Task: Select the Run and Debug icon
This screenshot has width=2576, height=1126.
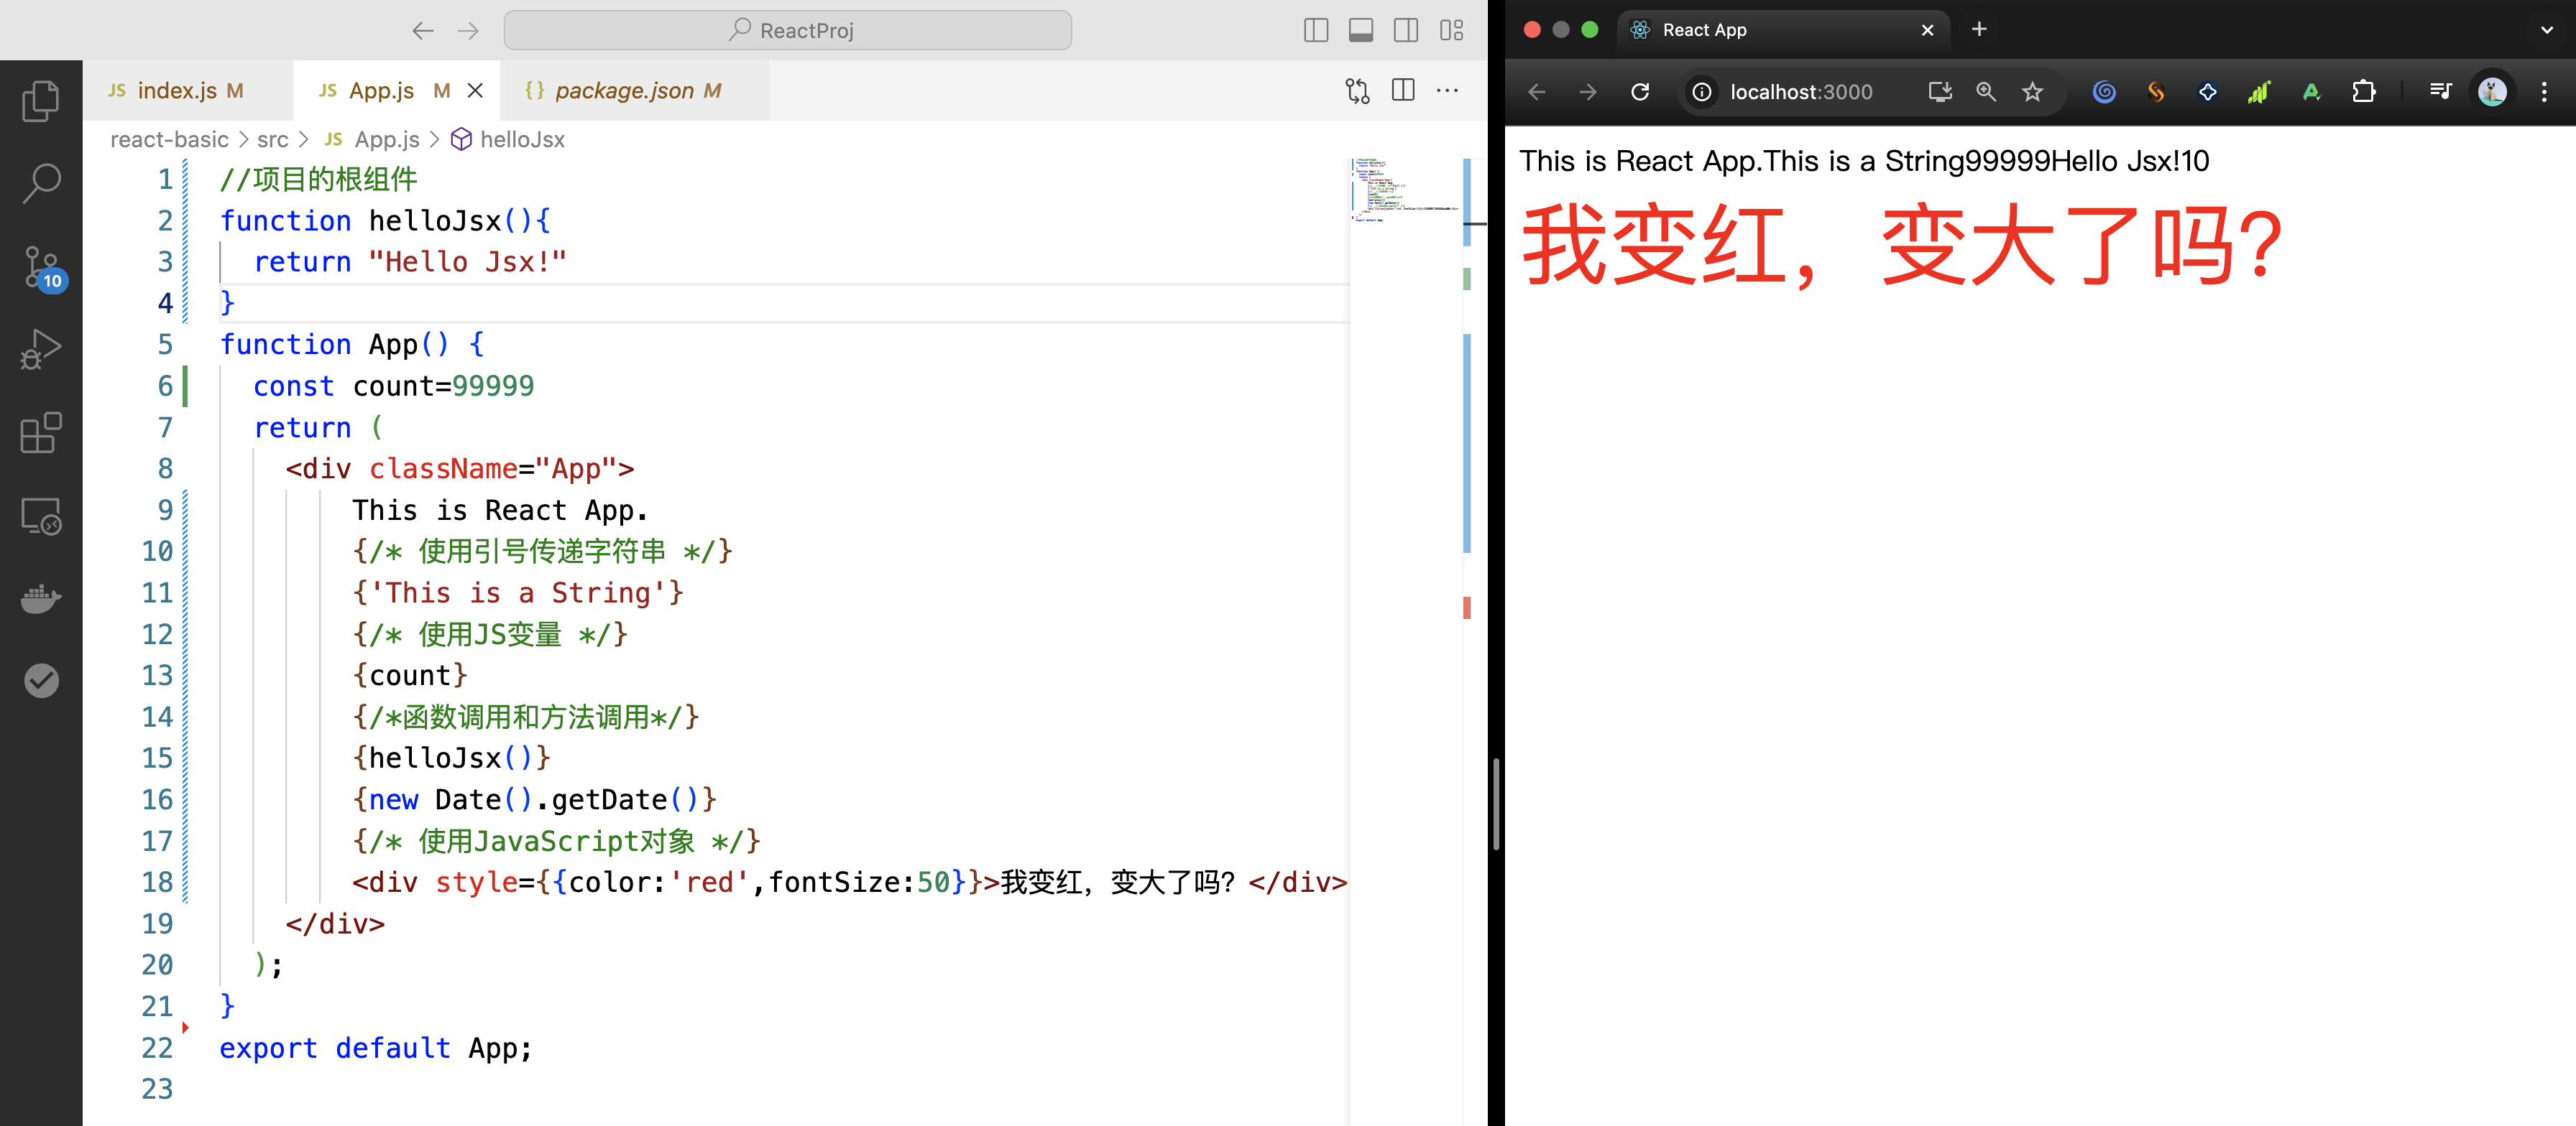Action: 41,349
